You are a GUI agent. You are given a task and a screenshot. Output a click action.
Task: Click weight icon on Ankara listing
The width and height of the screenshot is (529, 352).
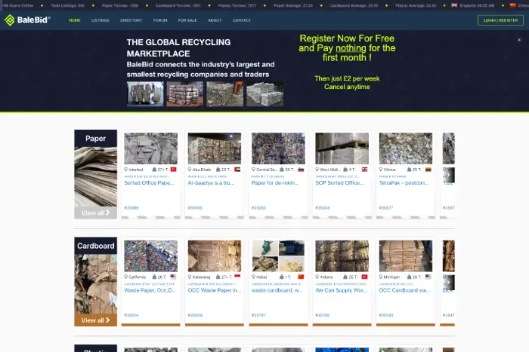(x=345, y=277)
